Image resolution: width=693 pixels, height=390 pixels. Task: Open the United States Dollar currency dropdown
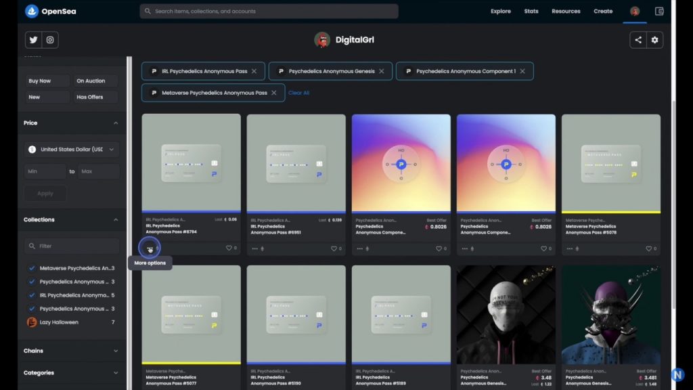tap(72, 149)
